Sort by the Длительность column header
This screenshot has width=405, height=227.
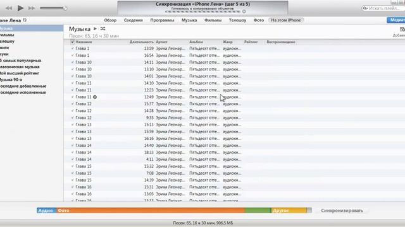coord(142,42)
